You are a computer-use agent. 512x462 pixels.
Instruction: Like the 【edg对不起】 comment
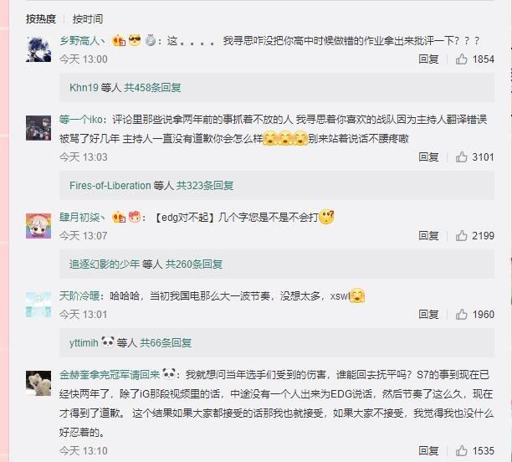(x=462, y=235)
